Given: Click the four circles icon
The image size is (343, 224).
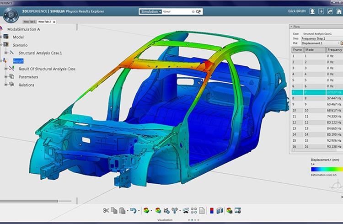Looking at the screenshot, I should click(194, 210).
